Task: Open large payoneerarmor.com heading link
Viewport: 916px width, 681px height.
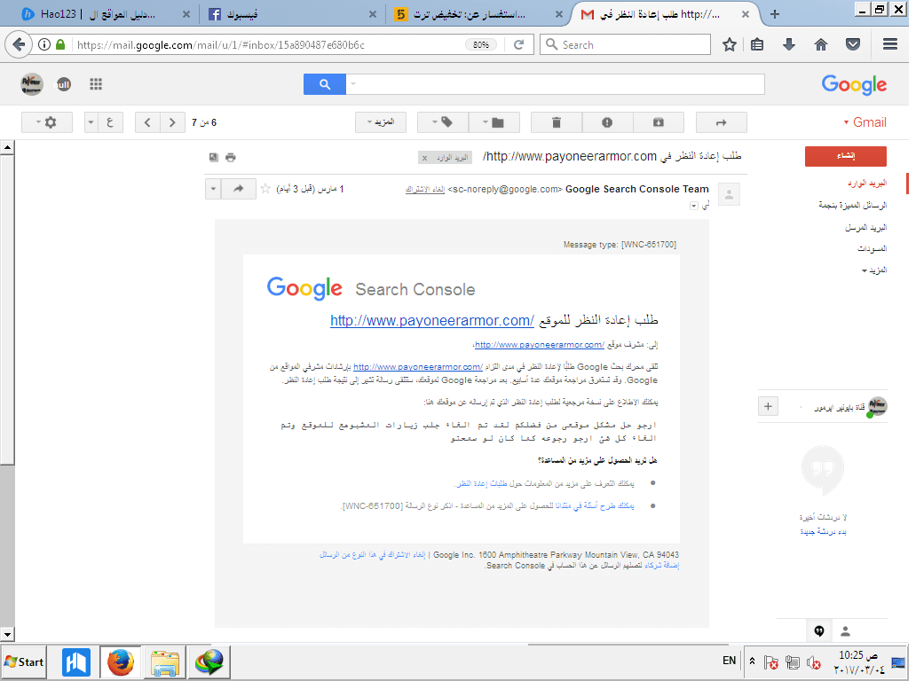Action: [432, 320]
